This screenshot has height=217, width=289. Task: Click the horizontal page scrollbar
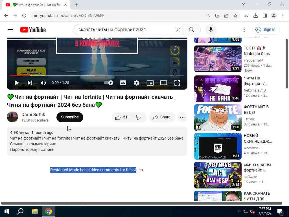click(142, 203)
